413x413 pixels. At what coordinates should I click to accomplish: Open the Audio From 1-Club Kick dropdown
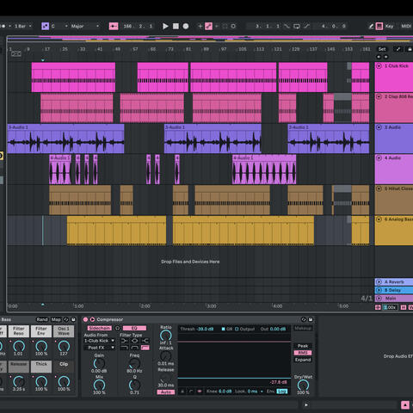coord(99,341)
